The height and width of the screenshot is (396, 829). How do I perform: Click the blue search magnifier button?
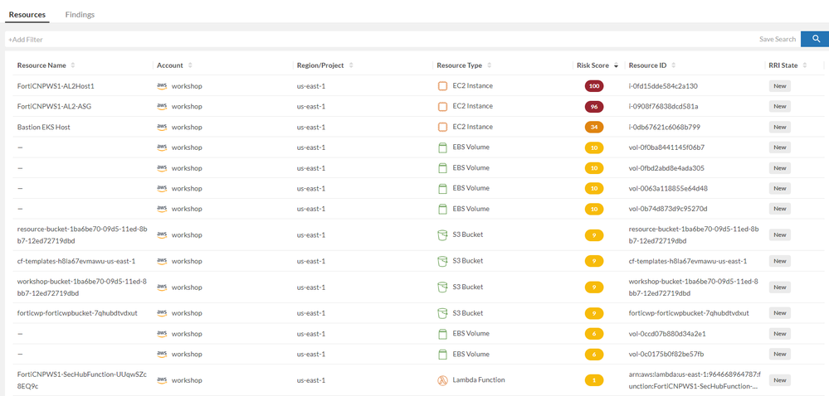point(814,39)
